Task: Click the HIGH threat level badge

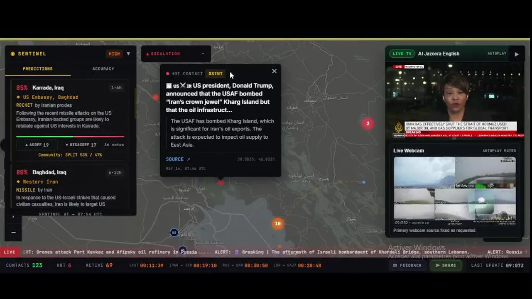Action: [114, 54]
